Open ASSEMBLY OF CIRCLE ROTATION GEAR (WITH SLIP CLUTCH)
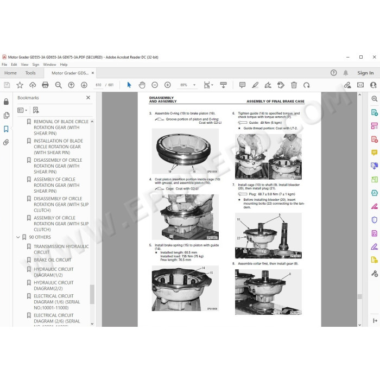This screenshot has height=380, width=380. coord(61,224)
